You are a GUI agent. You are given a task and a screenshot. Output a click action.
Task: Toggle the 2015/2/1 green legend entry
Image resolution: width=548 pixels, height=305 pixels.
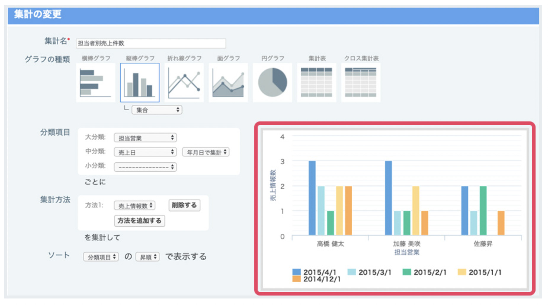[x=424, y=272]
